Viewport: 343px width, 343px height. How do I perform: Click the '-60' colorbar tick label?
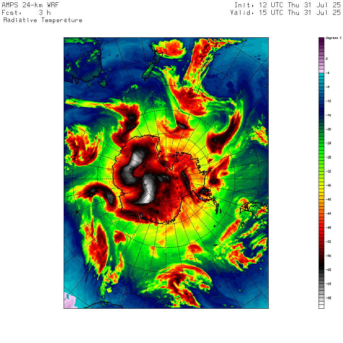tap(329, 270)
